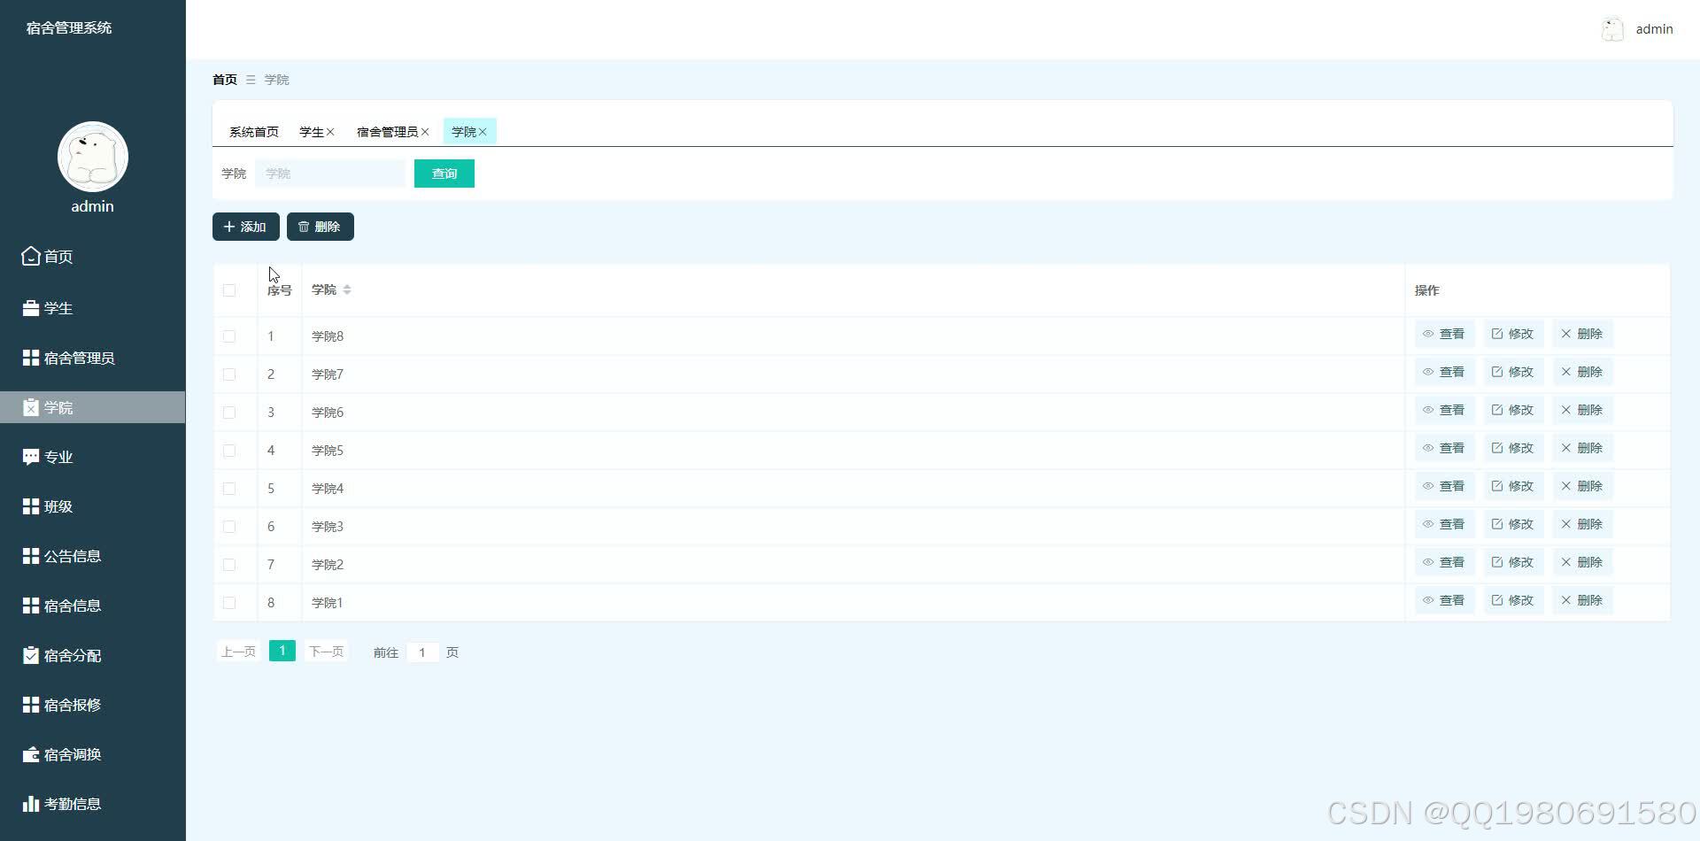Delete the 学院8 record
The height and width of the screenshot is (841, 1700).
point(1582,334)
